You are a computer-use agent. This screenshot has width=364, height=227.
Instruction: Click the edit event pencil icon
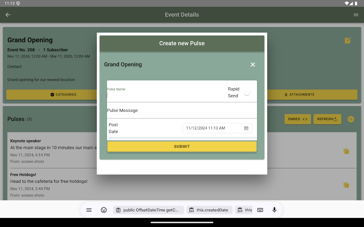pyautogui.click(x=348, y=40)
